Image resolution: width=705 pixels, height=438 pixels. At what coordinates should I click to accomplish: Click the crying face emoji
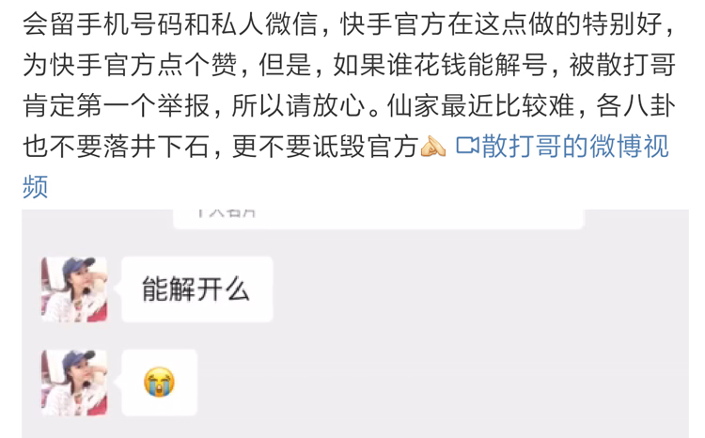[x=159, y=383]
